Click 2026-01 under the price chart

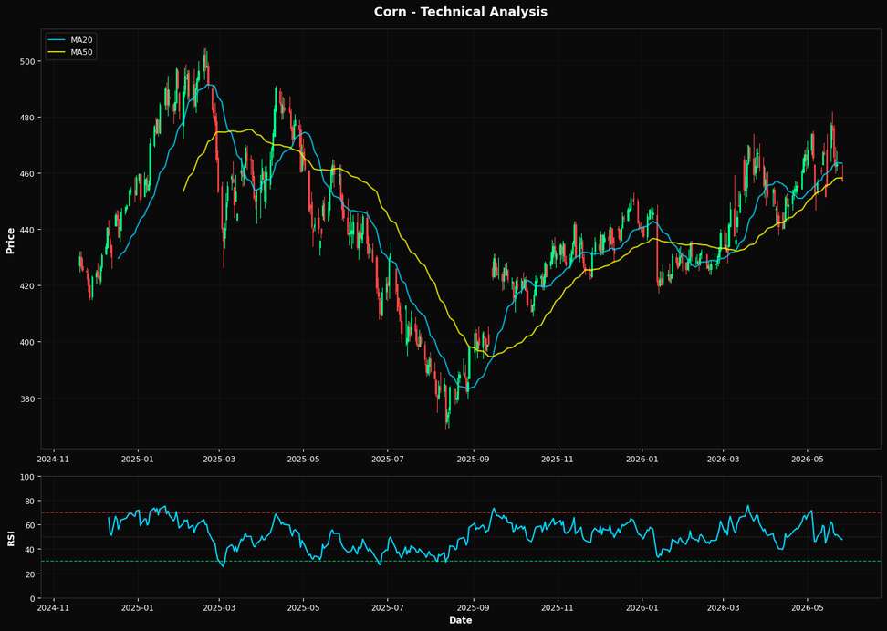pyautogui.click(x=642, y=459)
